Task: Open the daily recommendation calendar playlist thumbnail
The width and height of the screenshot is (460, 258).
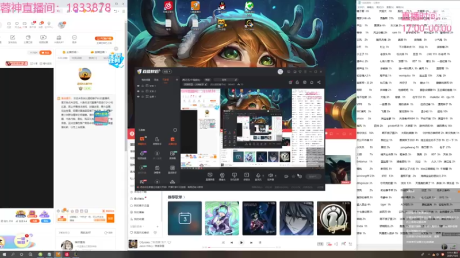Action: 185,218
